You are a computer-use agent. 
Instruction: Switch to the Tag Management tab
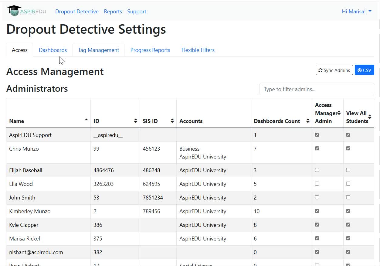(x=99, y=50)
